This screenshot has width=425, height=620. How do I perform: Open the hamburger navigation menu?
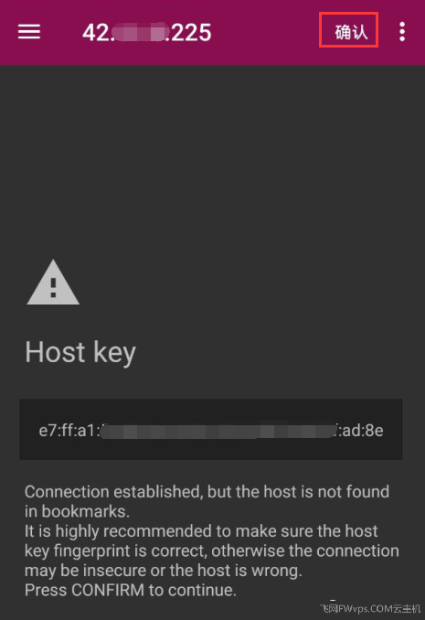(x=29, y=32)
